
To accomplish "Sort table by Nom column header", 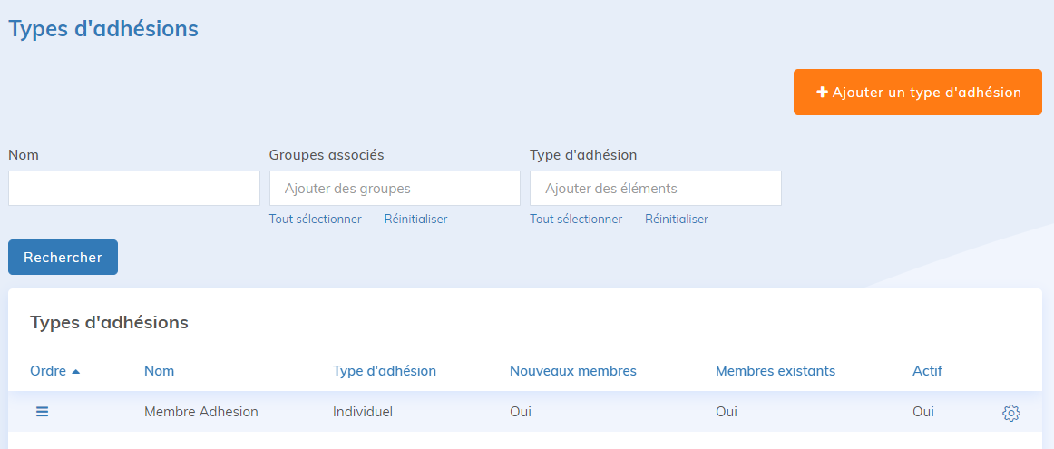I will 159,371.
